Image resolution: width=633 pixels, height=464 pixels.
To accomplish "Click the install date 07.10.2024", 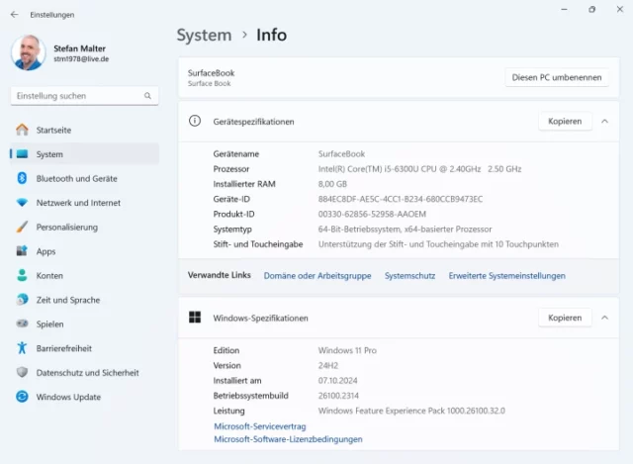I will point(338,381).
